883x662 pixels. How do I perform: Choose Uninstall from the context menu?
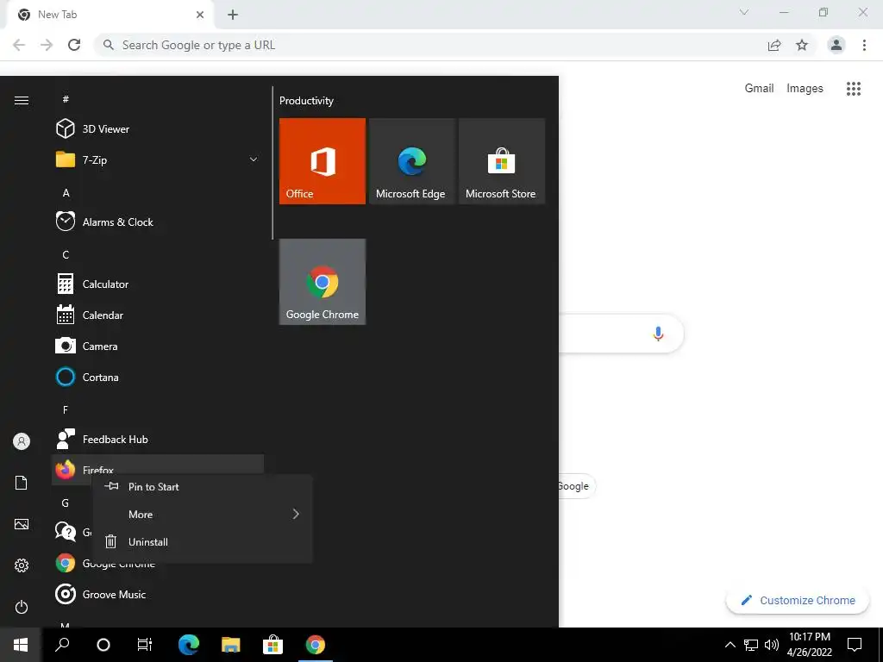pos(202,542)
